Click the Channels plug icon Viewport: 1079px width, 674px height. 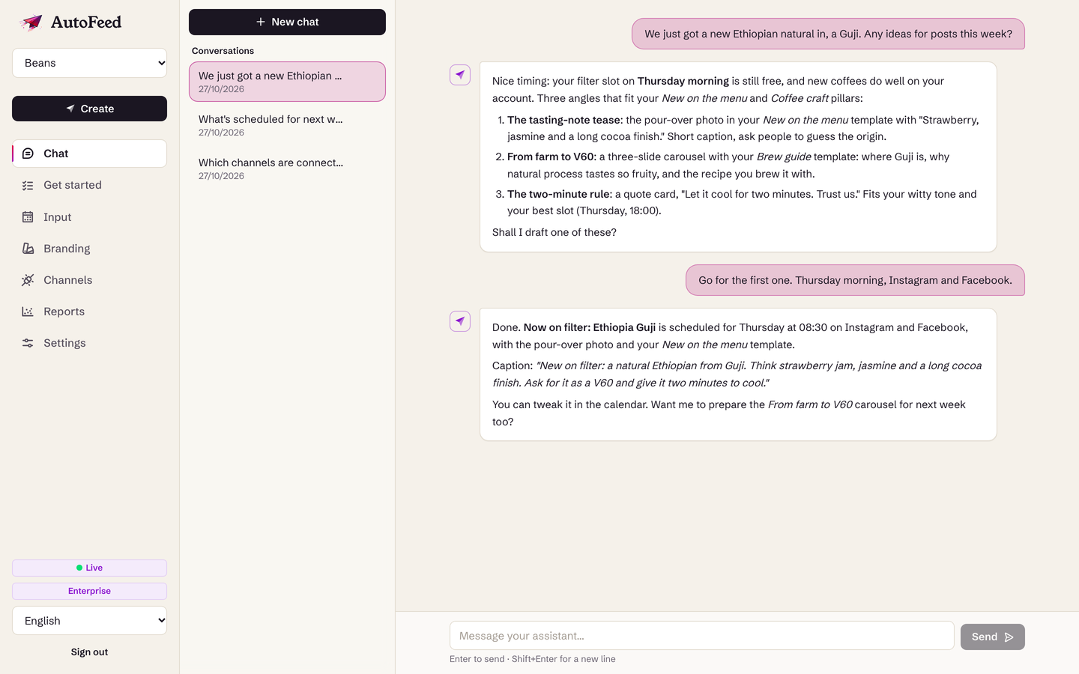(x=28, y=280)
